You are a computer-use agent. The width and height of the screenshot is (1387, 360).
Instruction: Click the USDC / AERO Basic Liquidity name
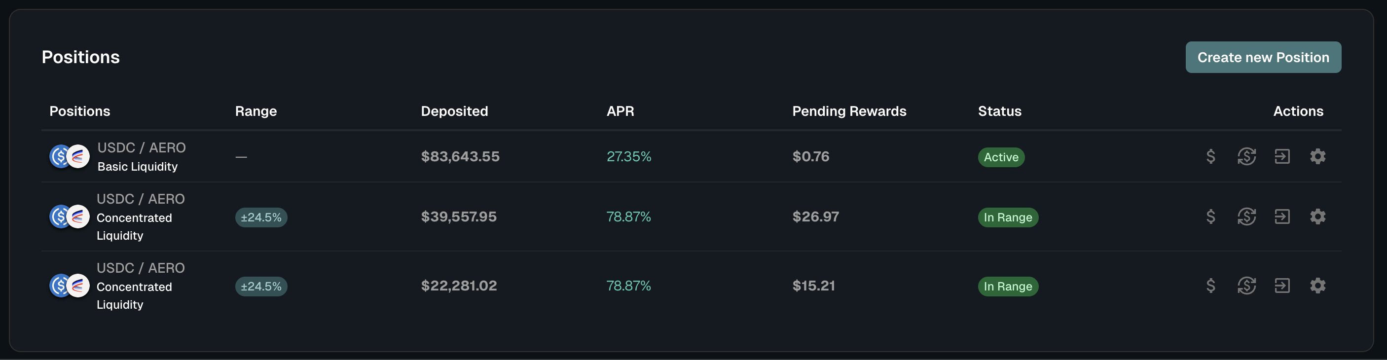pyautogui.click(x=141, y=157)
